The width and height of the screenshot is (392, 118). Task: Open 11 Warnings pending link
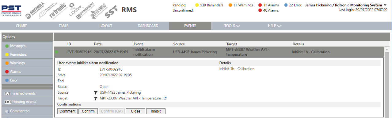coord(243,5)
